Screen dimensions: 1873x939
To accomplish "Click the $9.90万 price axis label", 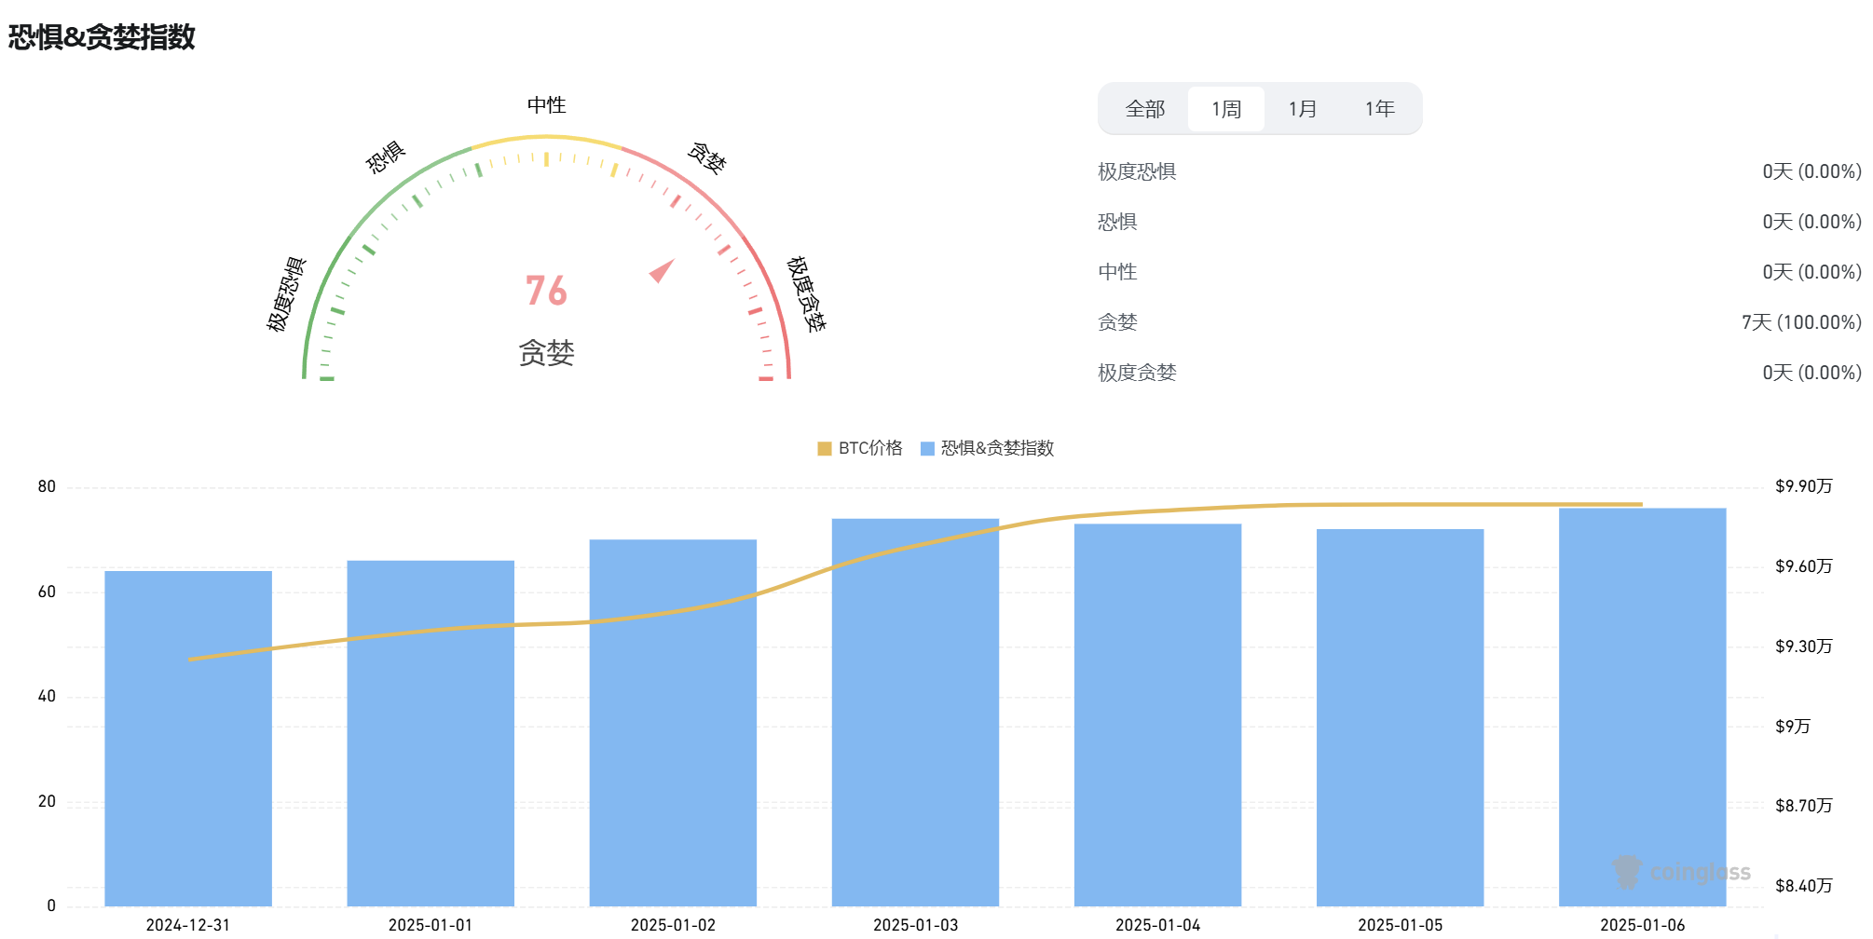I will coord(1804,486).
